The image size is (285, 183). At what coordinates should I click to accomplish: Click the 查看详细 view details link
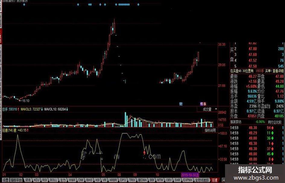pyautogui.click(x=278, y=71)
